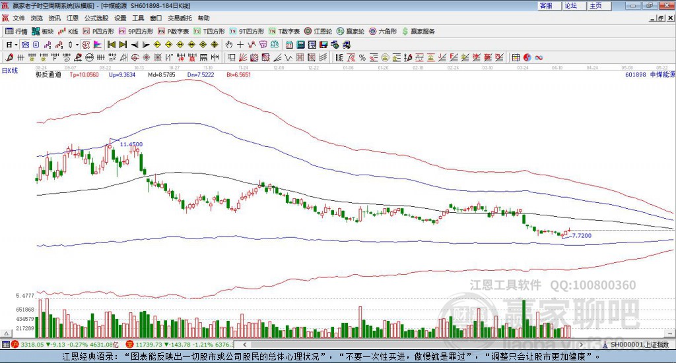This screenshot has width=676, height=363.
Task: Click the 沪 Shanghai index badge
Action: pos(15,344)
